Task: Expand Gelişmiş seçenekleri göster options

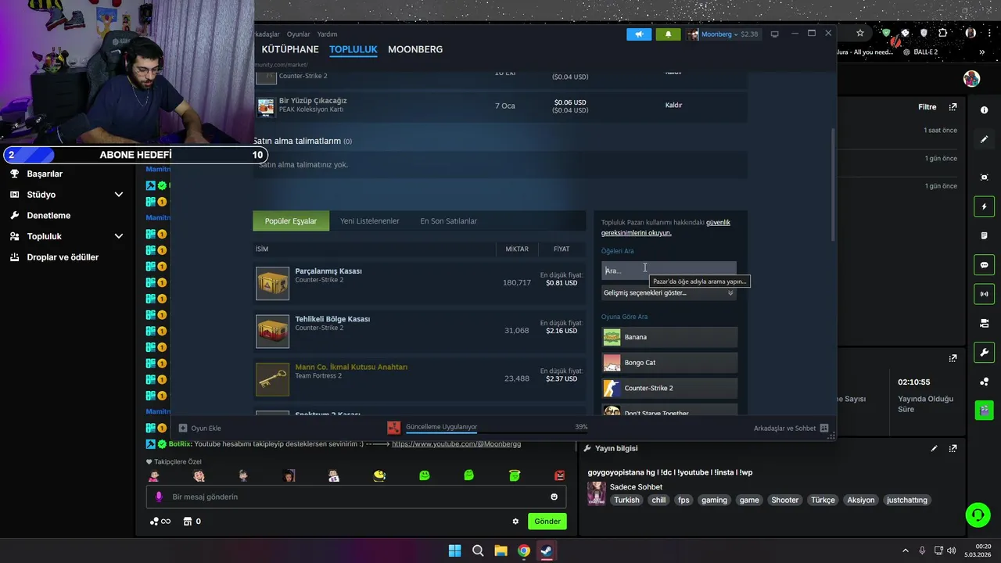Action: pos(669,293)
